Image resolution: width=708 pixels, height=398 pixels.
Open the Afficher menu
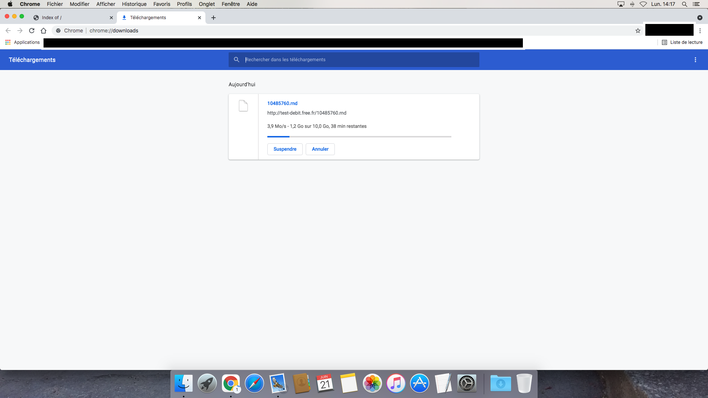pyautogui.click(x=106, y=4)
